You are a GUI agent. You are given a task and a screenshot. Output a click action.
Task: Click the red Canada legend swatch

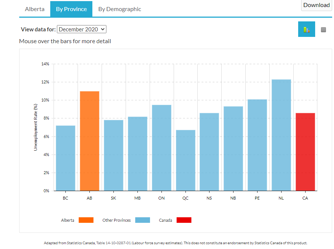point(184,220)
